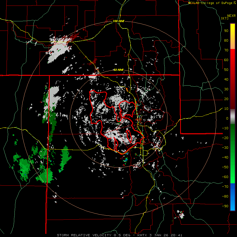Screen dimensions: 237x237
Task: Click the -30 knot scale value
Action: click(225, 148)
